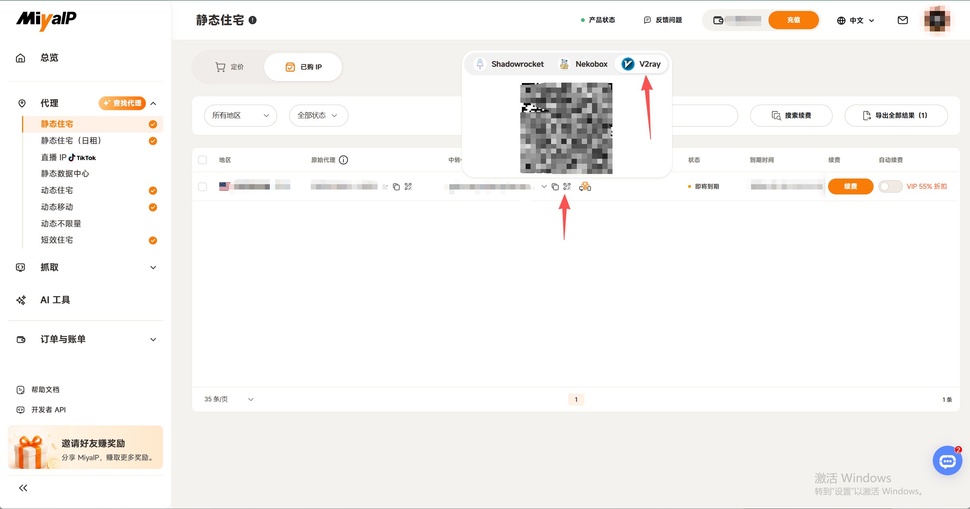The height and width of the screenshot is (509, 970).
Task: Open the 全部状态 status dropdown
Action: (x=318, y=116)
